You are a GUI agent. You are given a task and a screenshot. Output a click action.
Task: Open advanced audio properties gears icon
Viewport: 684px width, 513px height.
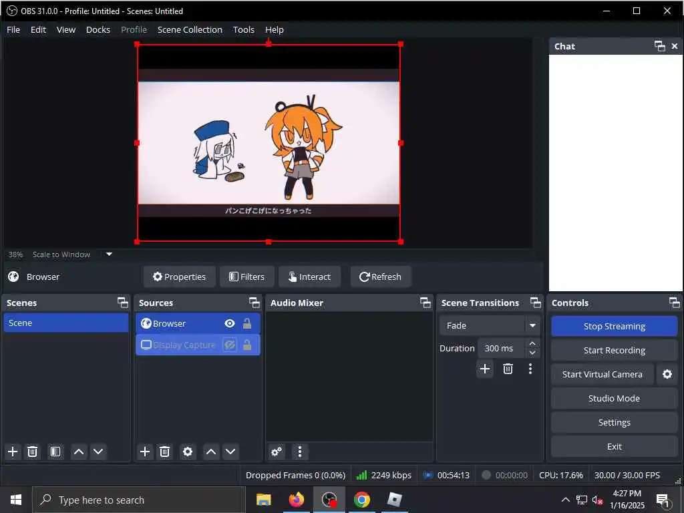(277, 452)
